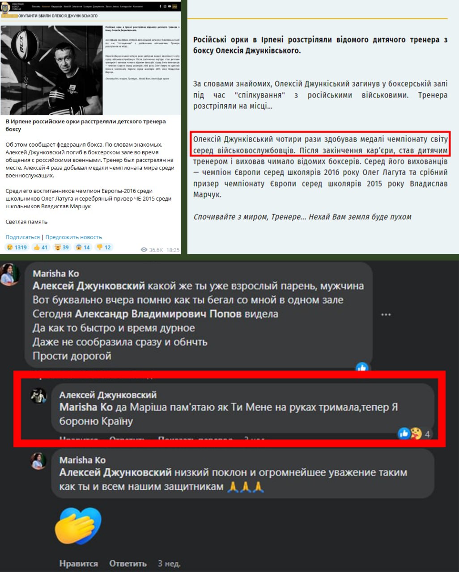This screenshot has height=572, width=459.
Task: Click the Подписаться link
Action: pyautogui.click(x=22, y=237)
